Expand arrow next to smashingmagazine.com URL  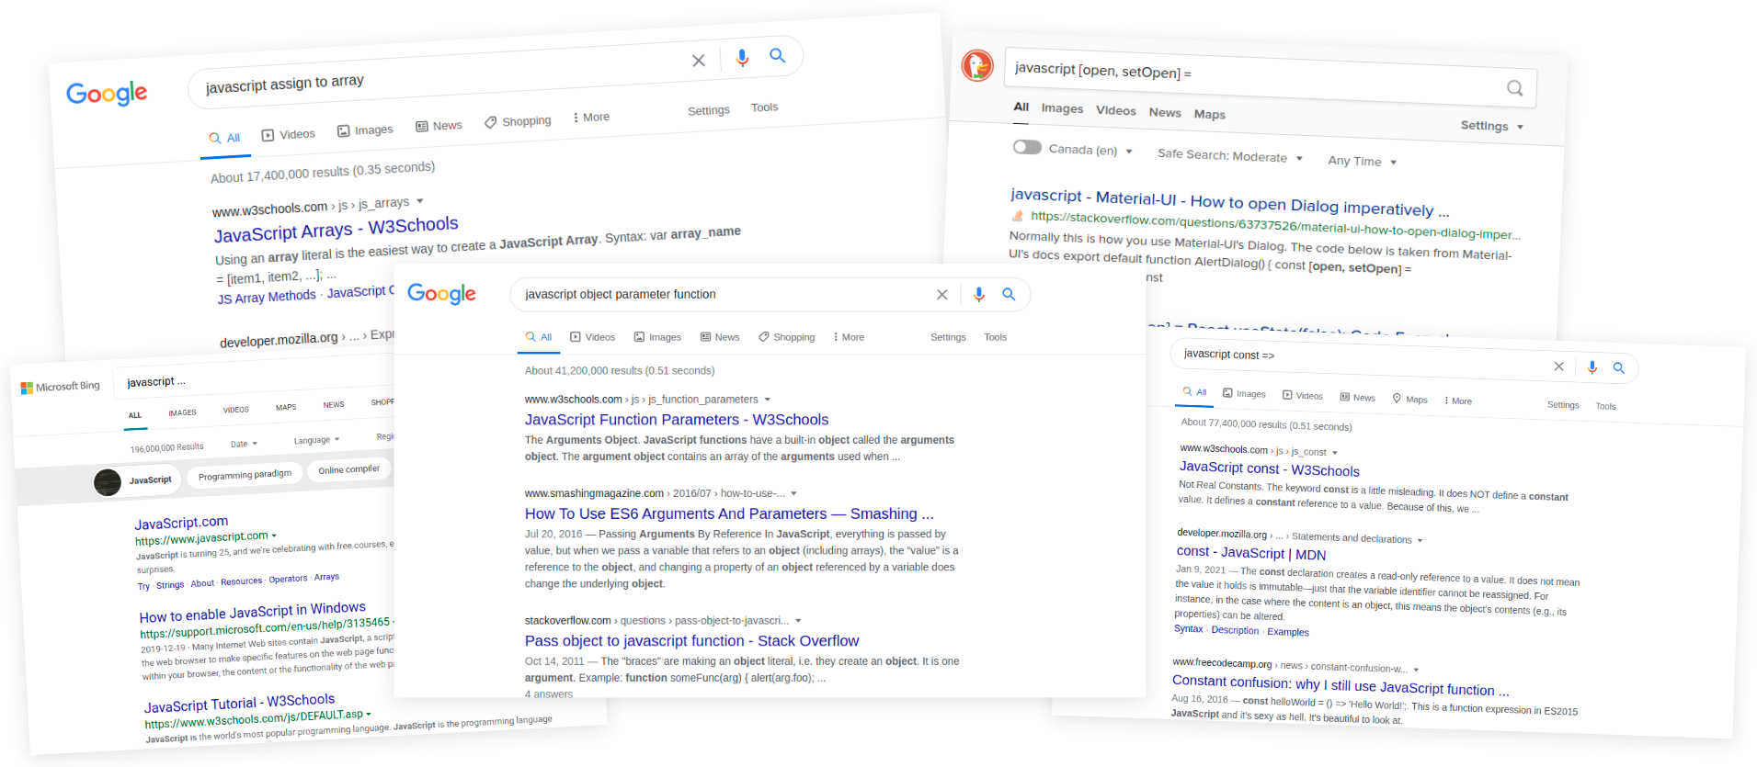click(x=793, y=493)
